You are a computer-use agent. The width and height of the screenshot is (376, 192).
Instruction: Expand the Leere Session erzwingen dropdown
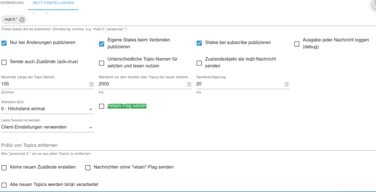point(47,127)
